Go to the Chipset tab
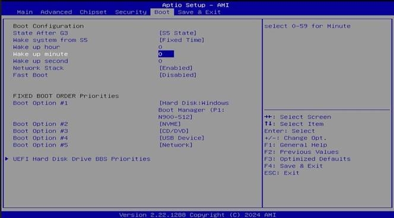The image size is (394, 218). tap(93, 12)
